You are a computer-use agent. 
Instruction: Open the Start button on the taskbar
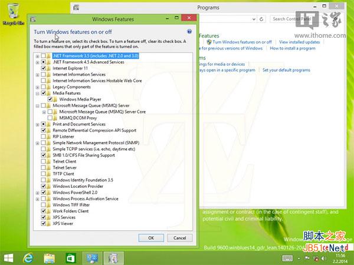pos(9,258)
